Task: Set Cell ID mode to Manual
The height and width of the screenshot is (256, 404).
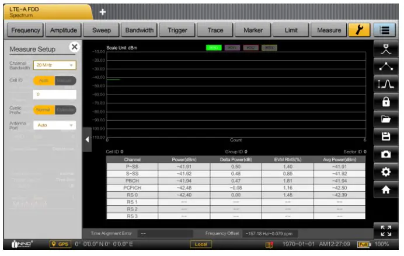Action: pyautogui.click(x=65, y=80)
